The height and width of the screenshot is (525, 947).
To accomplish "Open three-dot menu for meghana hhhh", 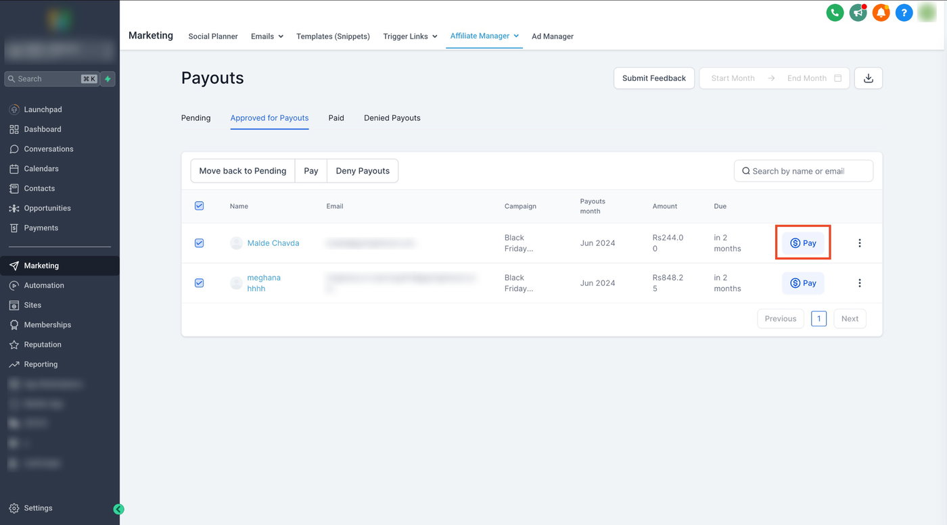I will coord(860,283).
